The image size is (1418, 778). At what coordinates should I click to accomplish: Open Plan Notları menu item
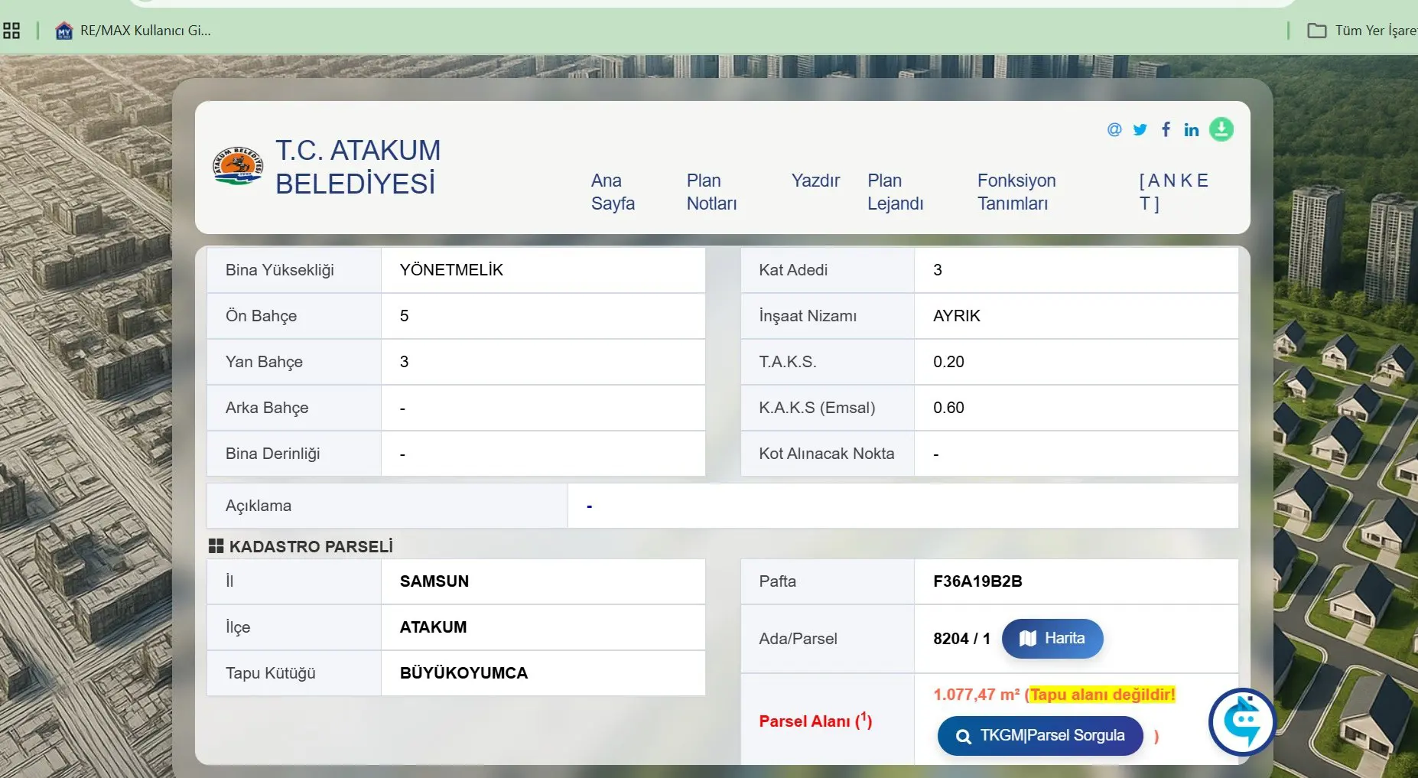click(711, 192)
